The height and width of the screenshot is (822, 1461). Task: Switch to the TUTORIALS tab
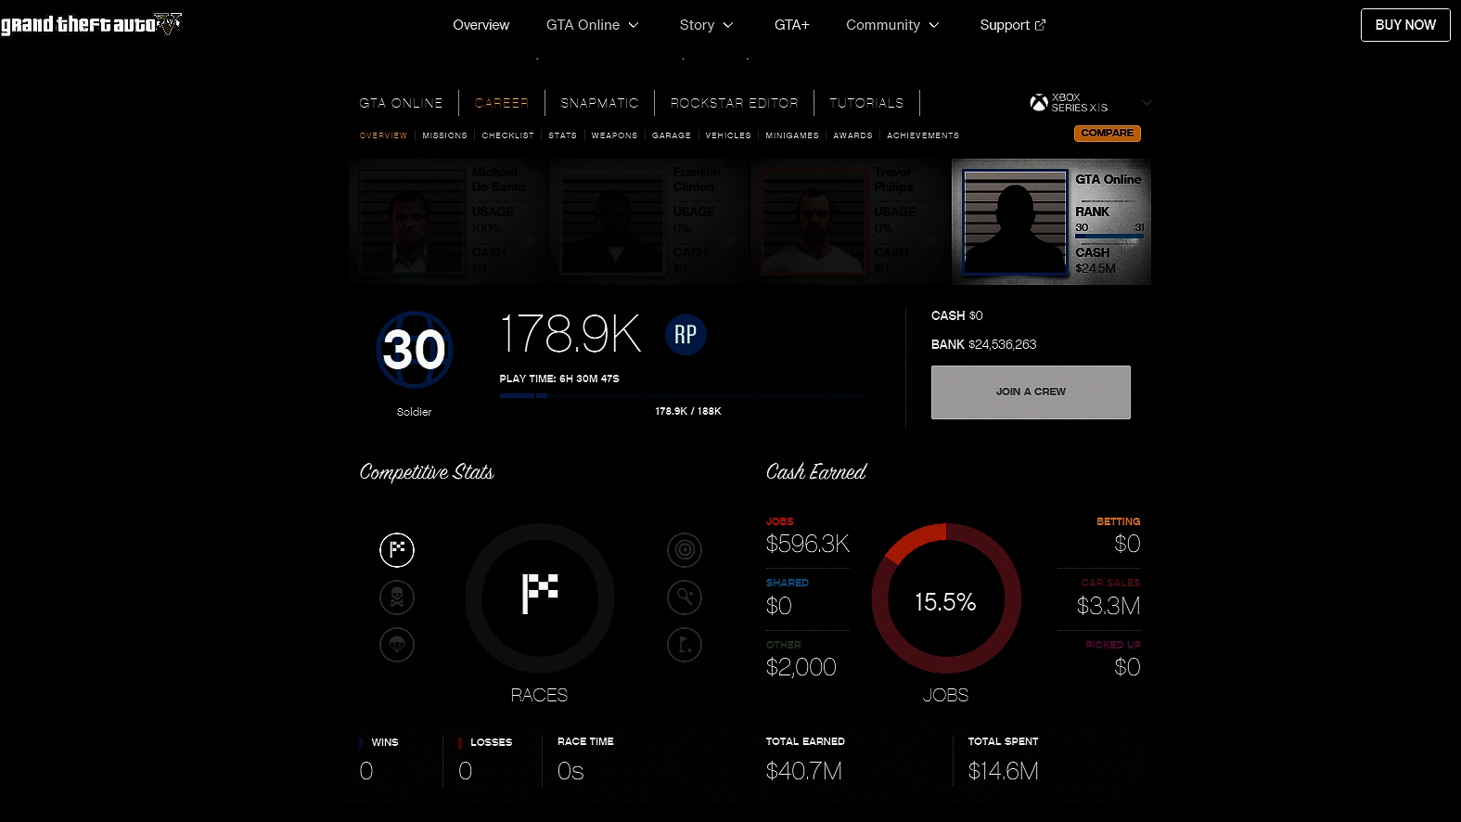866,103
